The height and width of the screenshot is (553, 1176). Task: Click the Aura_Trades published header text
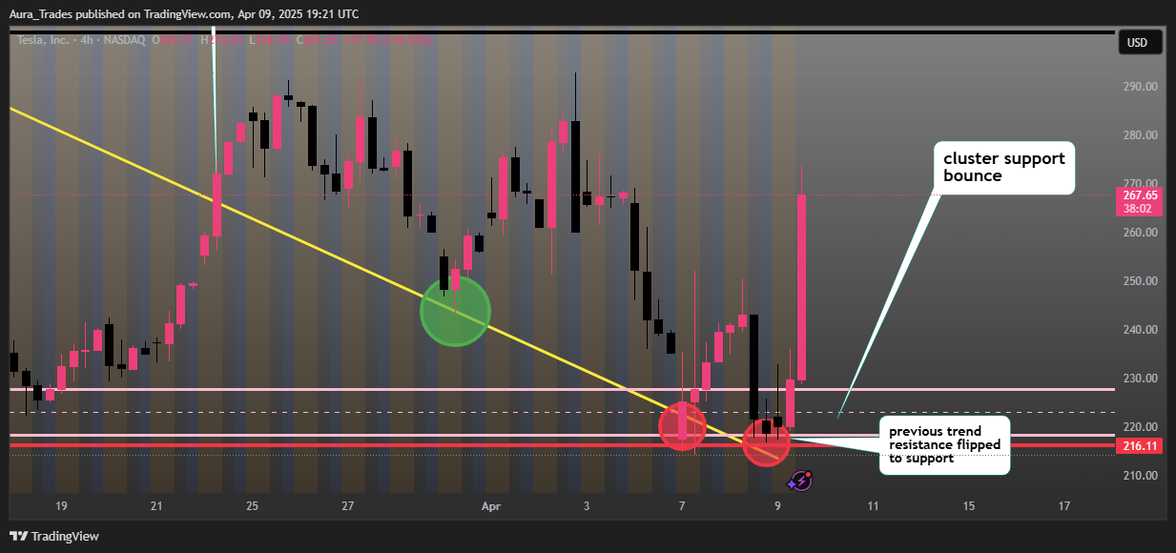(x=184, y=13)
